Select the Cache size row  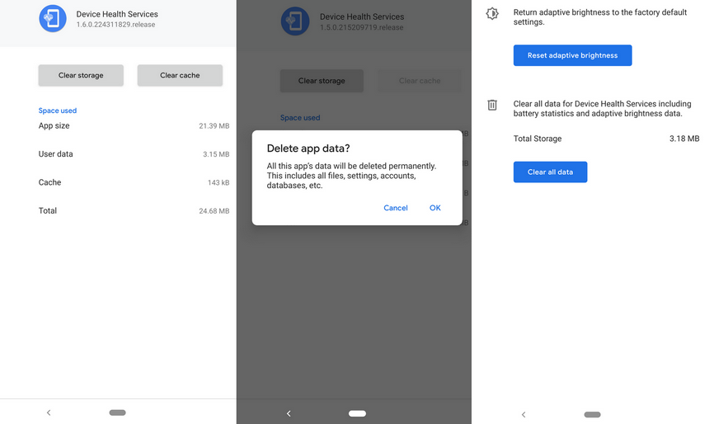click(x=134, y=182)
